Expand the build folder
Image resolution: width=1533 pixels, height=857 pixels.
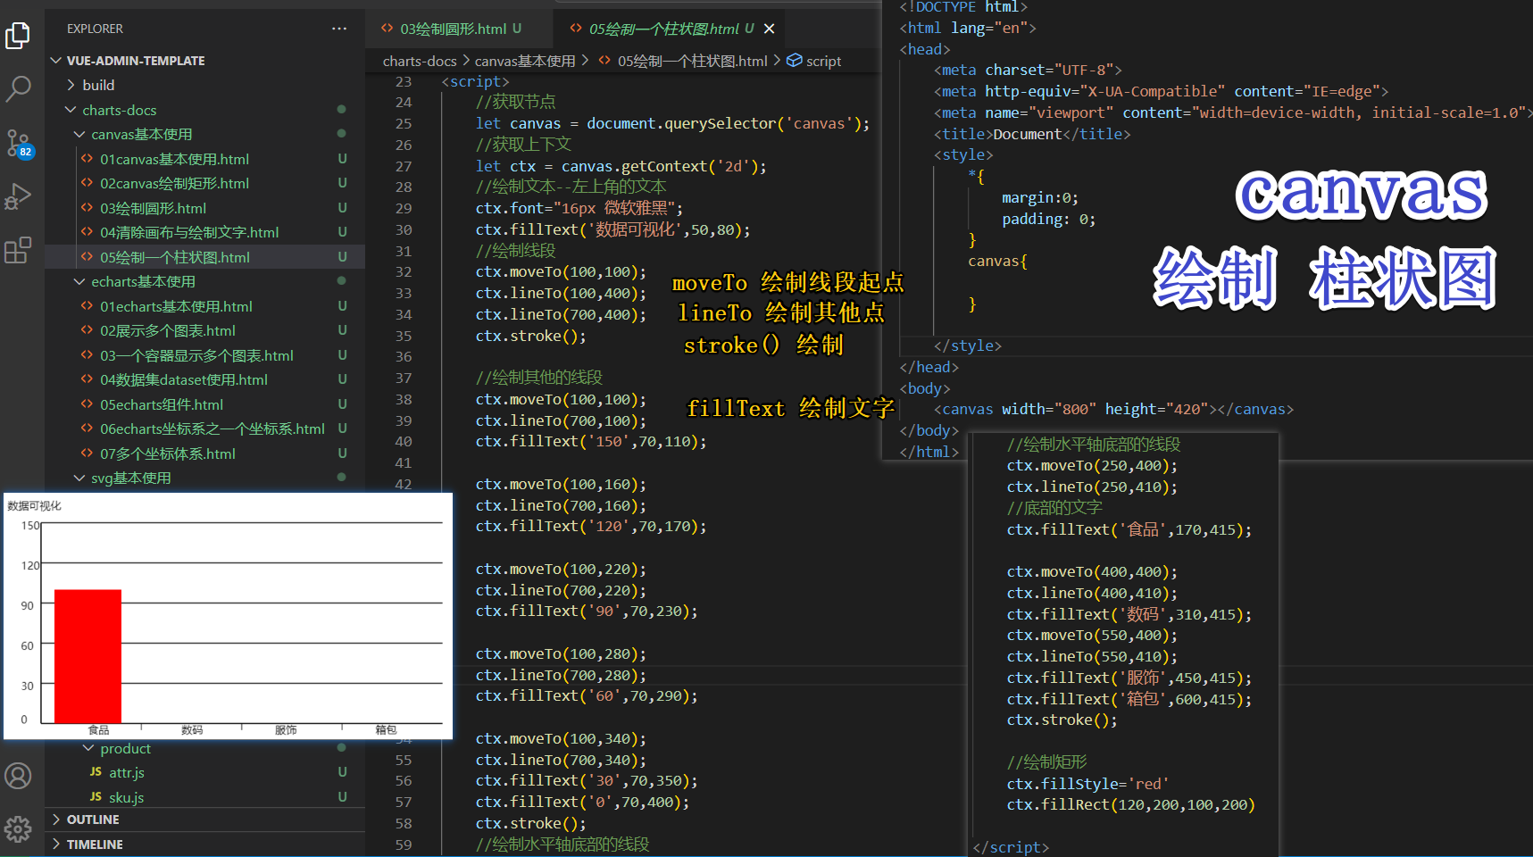pos(98,85)
